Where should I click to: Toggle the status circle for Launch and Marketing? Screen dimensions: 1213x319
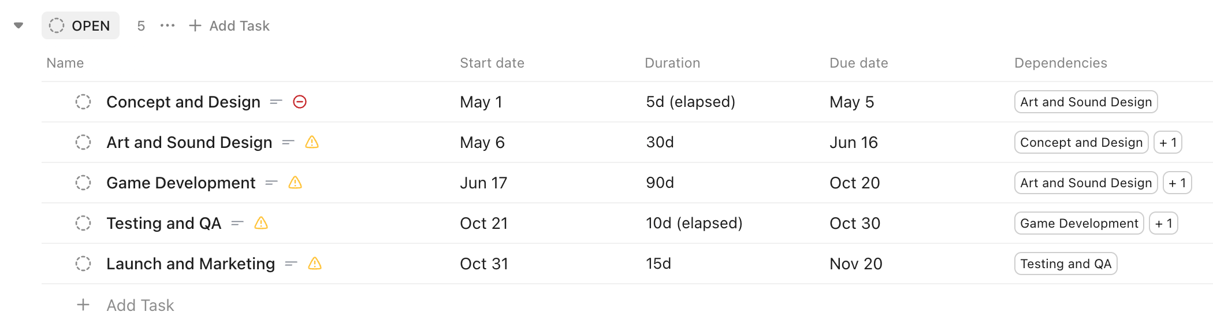83,264
